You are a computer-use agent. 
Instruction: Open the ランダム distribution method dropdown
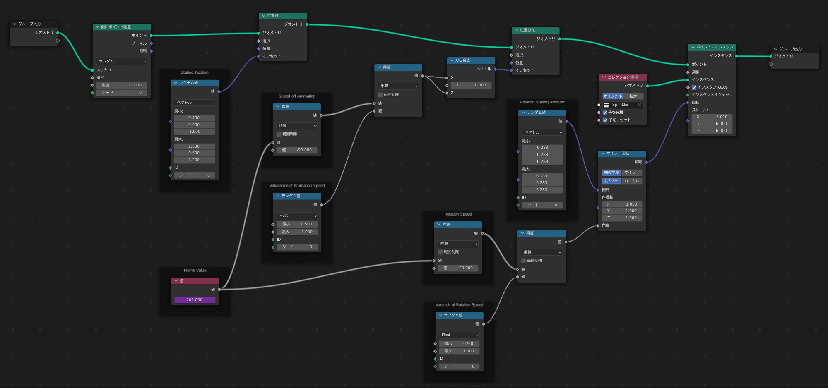[x=122, y=61]
